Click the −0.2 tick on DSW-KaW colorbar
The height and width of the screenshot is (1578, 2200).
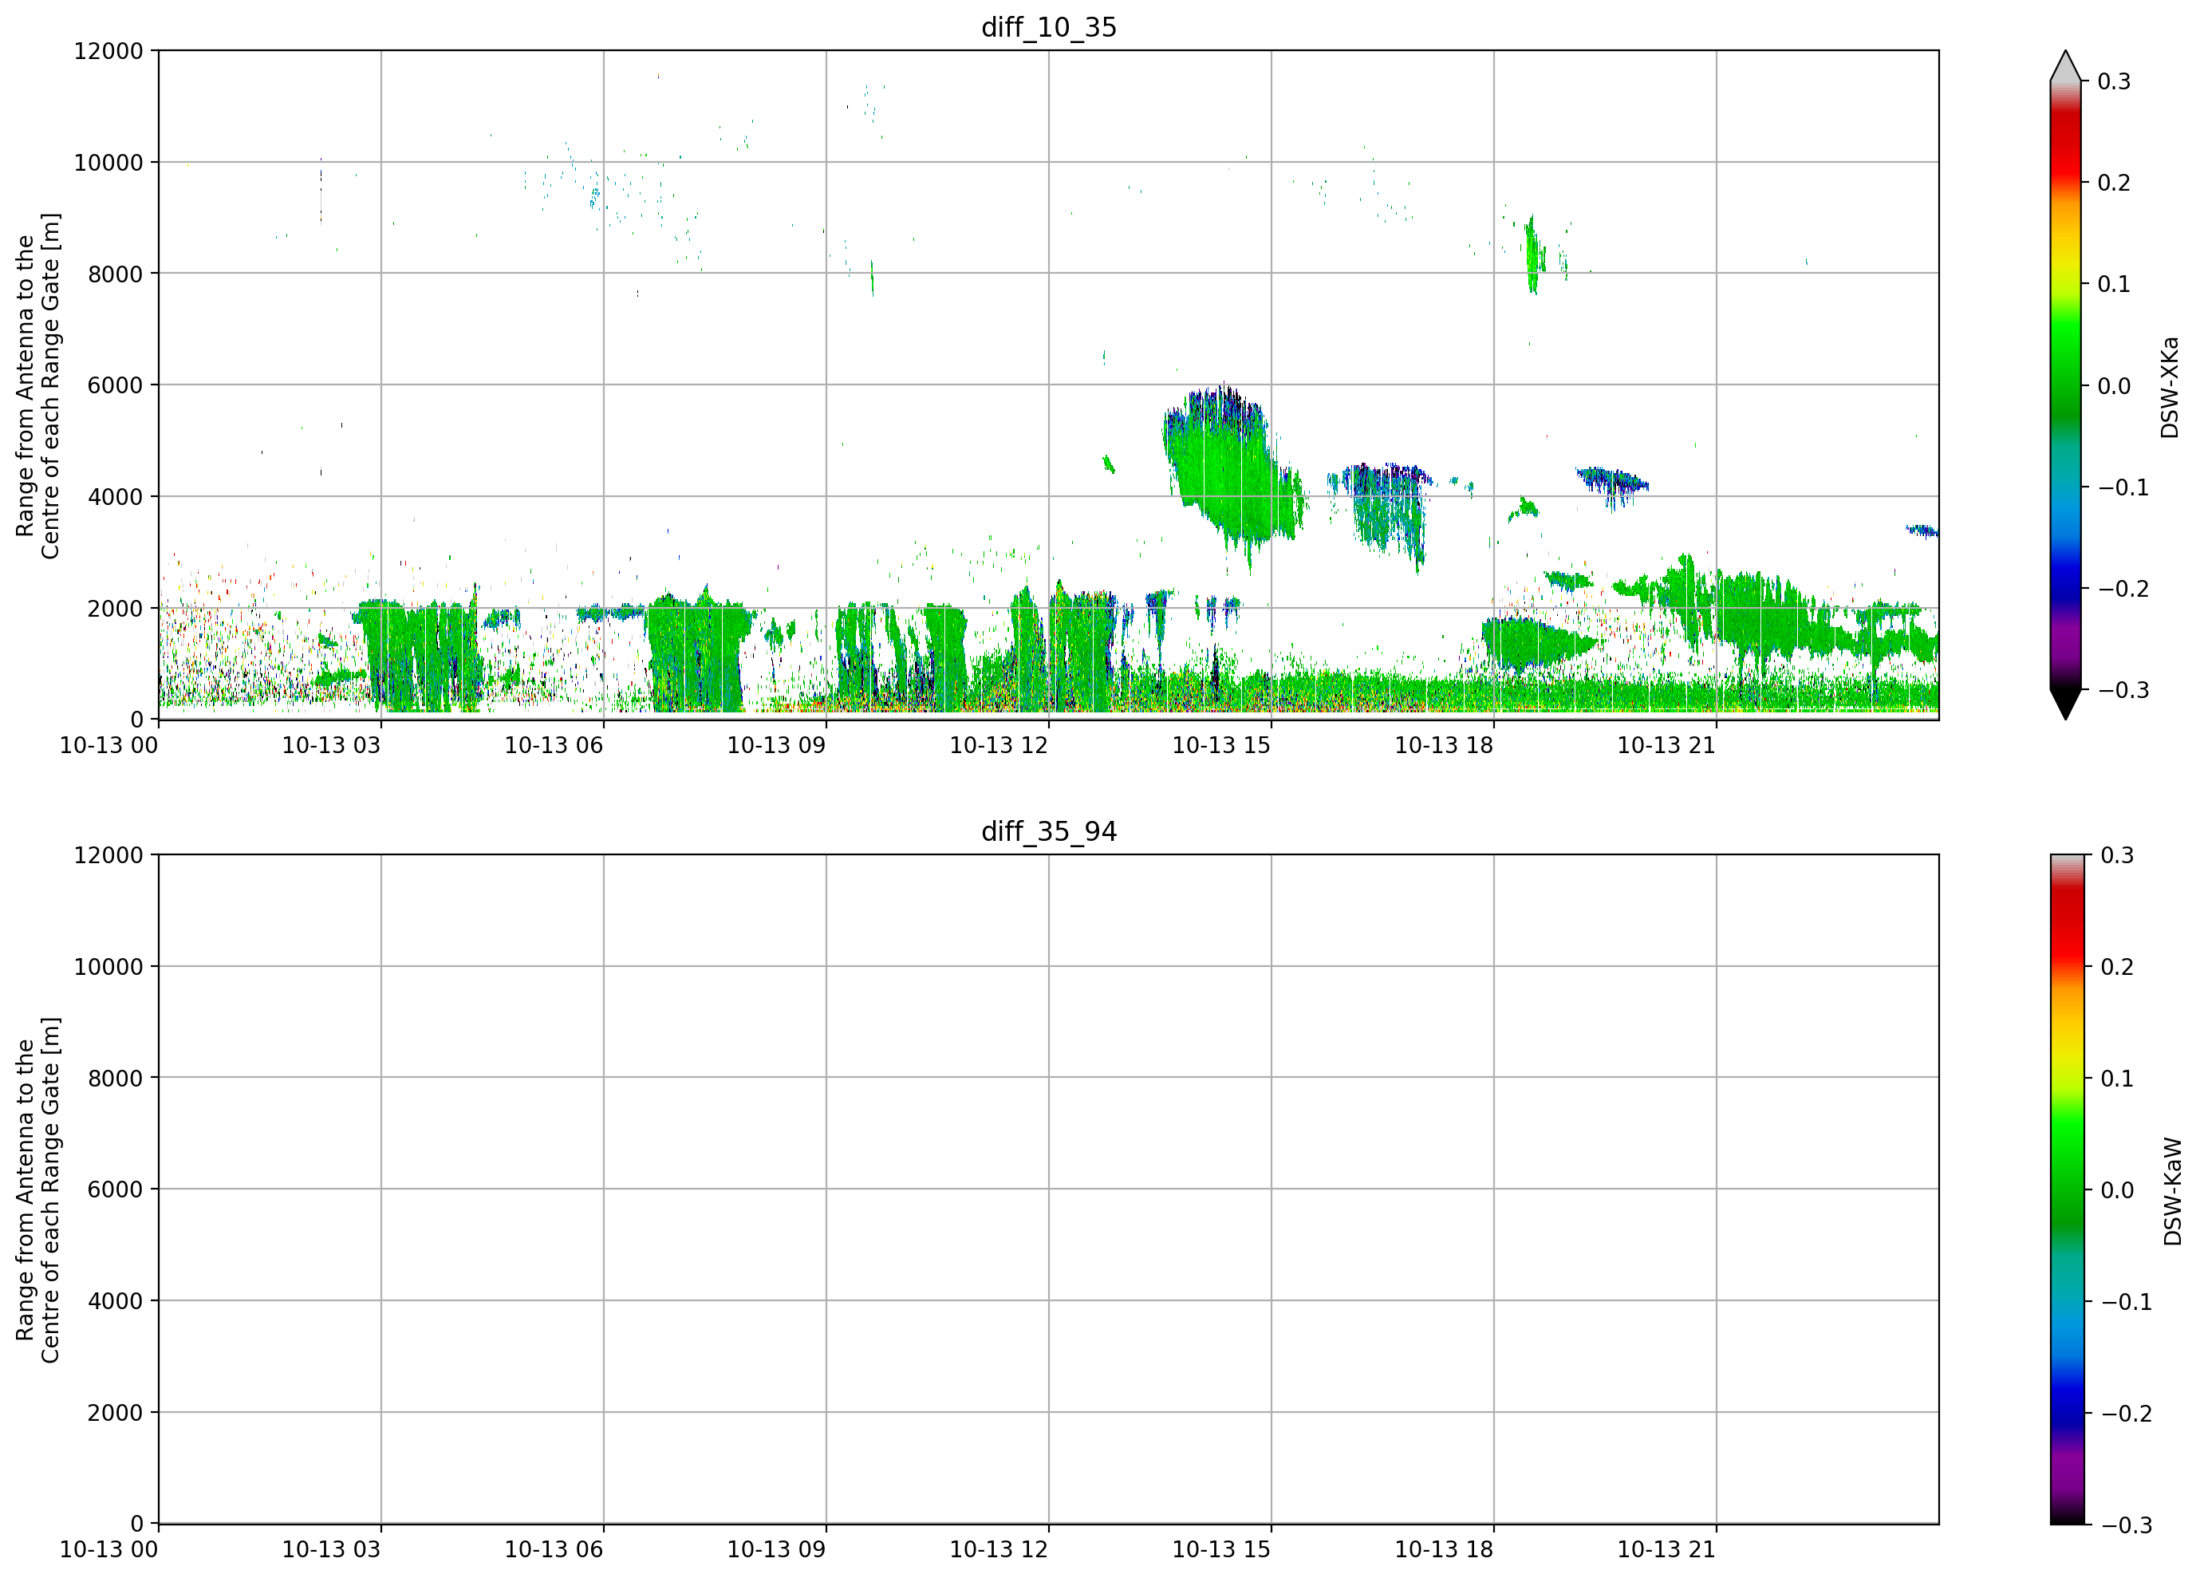[x=2127, y=1413]
